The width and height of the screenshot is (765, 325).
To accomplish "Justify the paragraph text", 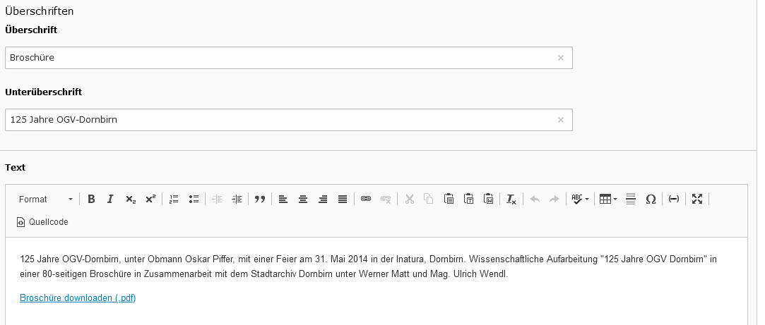I will (343, 200).
